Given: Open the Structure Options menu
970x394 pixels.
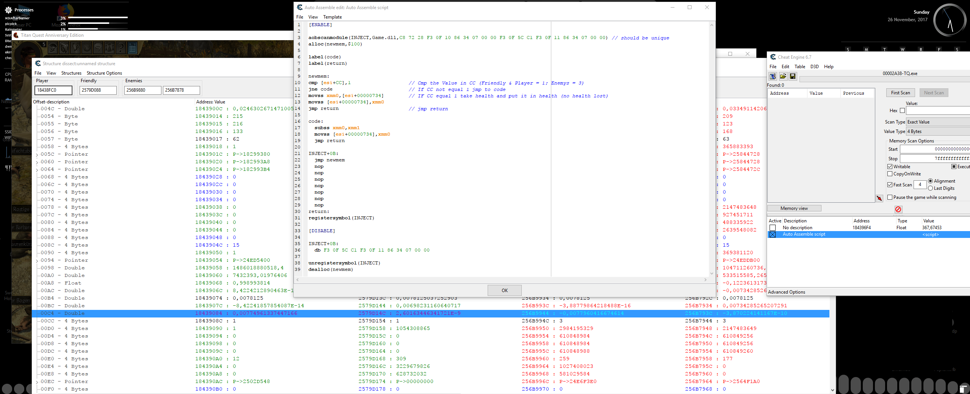Looking at the screenshot, I should (104, 73).
